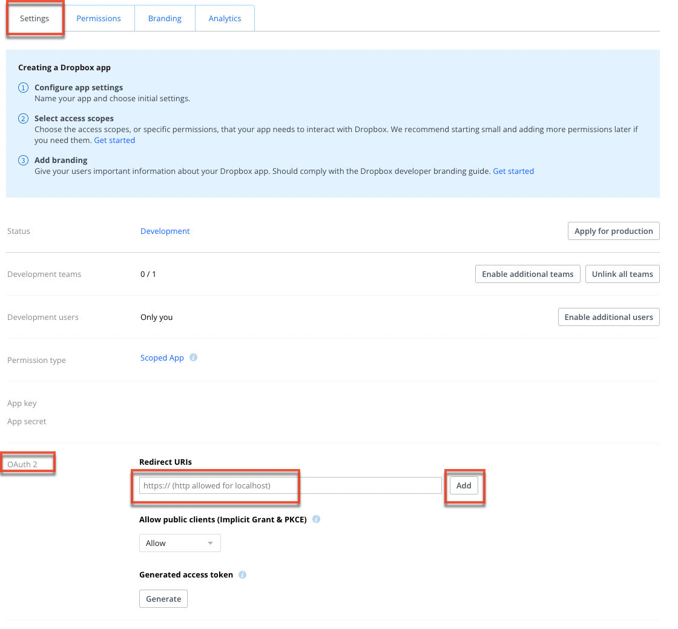
Task: Click Unlink all teams button
Action: 622,274
